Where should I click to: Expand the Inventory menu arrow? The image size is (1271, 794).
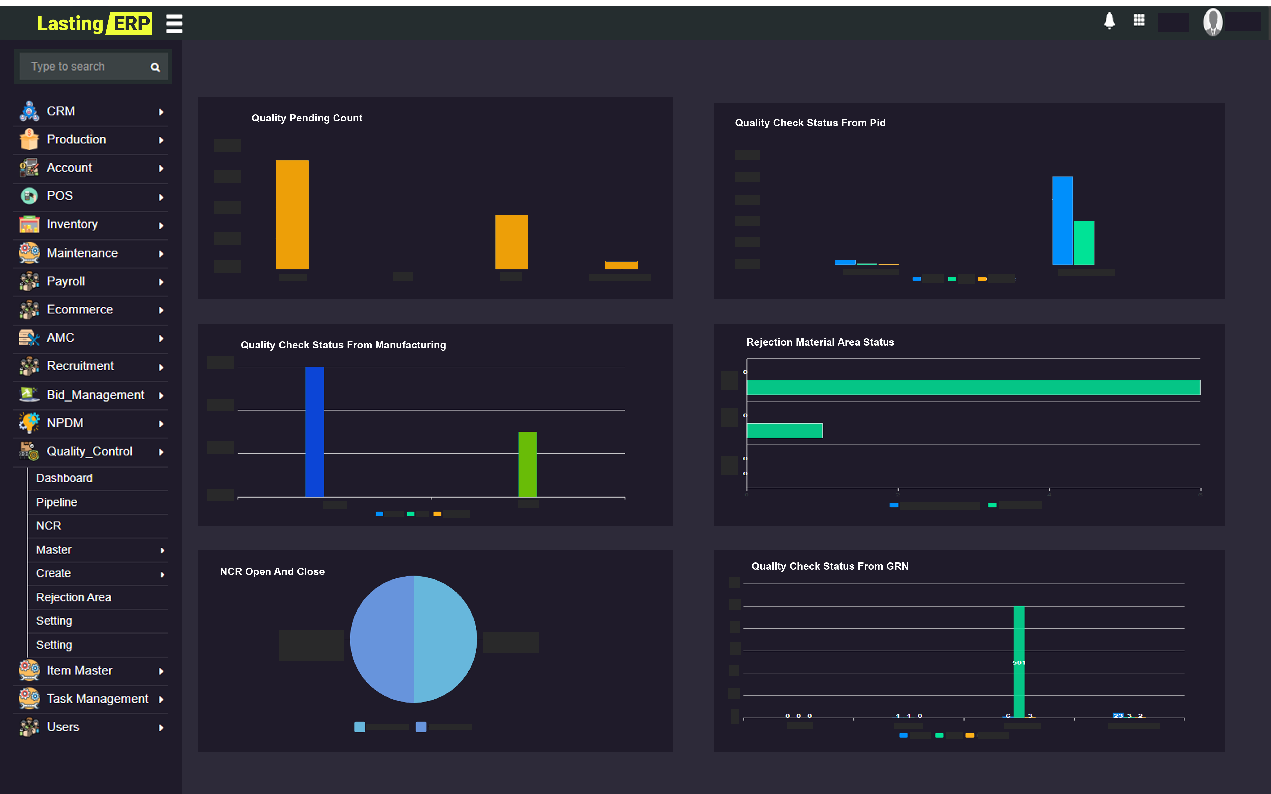161,225
